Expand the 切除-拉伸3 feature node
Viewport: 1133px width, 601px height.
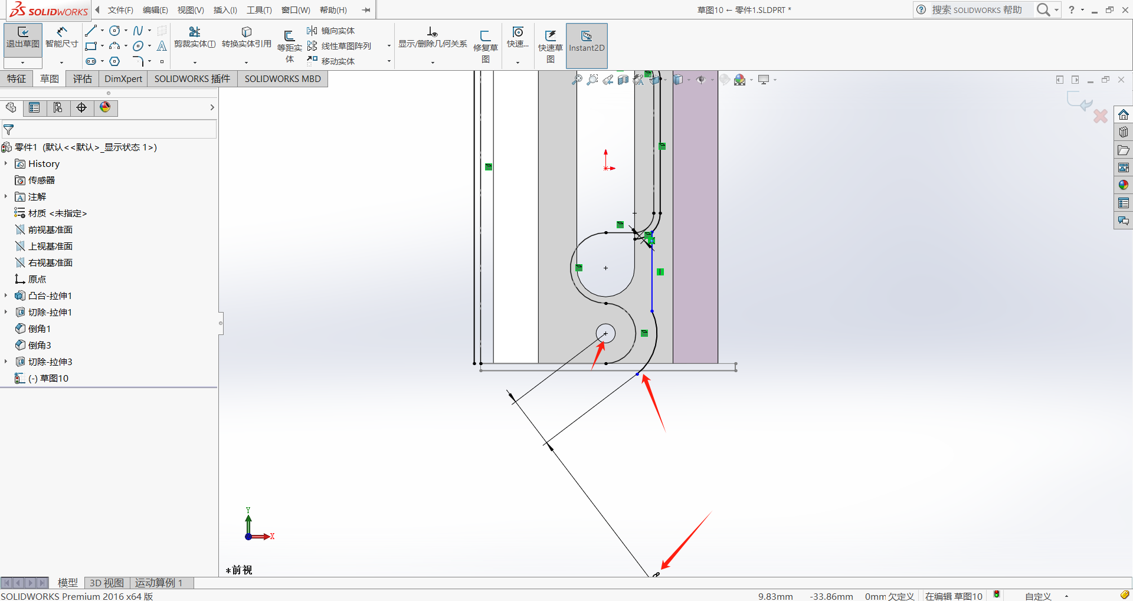tap(6, 362)
